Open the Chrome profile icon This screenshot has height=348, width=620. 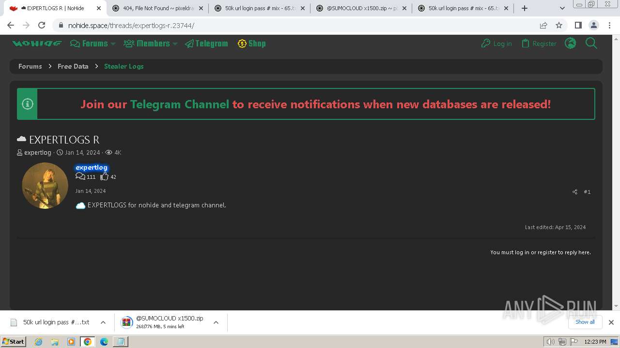pos(593,26)
